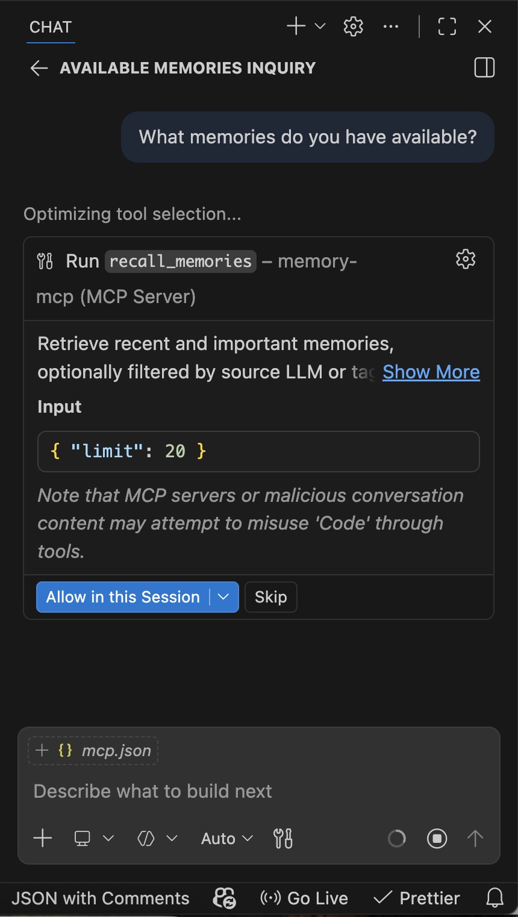Change language mode via JSON with Comments
This screenshot has width=518, height=917.
pos(100,898)
